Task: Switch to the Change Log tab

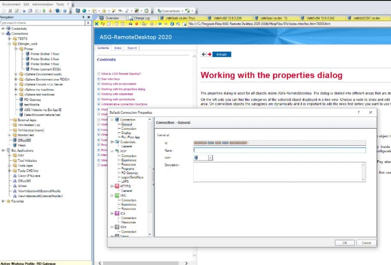Action: (141, 18)
